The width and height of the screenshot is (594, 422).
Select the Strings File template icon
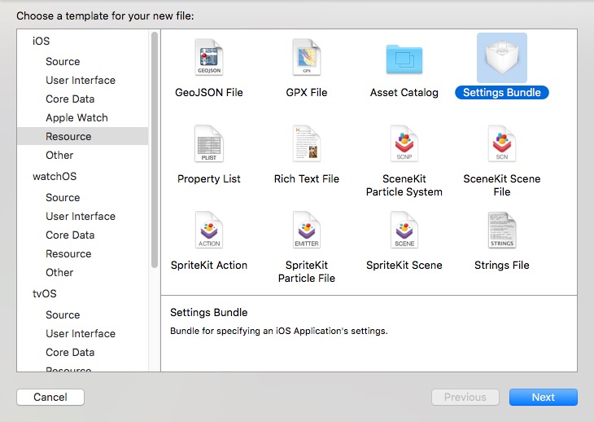pyautogui.click(x=502, y=231)
